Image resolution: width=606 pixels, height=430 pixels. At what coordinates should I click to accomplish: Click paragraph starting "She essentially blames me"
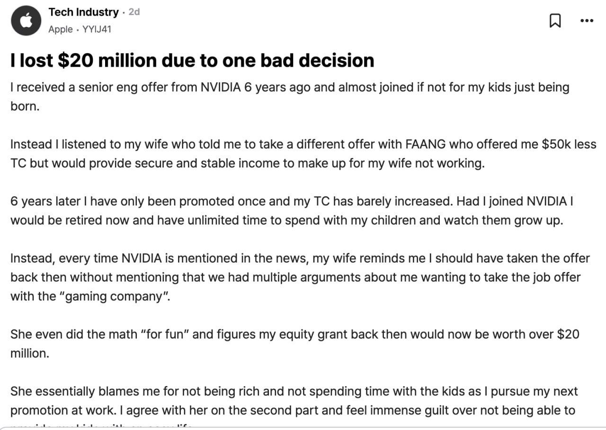pos(294,401)
